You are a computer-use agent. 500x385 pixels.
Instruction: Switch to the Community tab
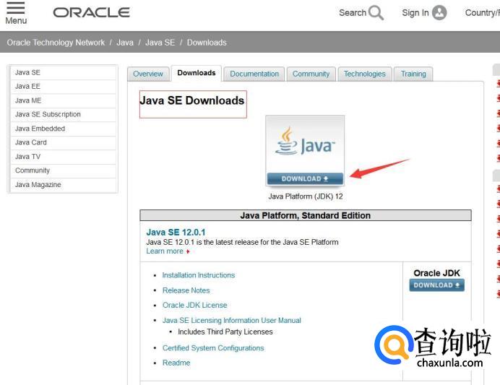pyautogui.click(x=311, y=74)
